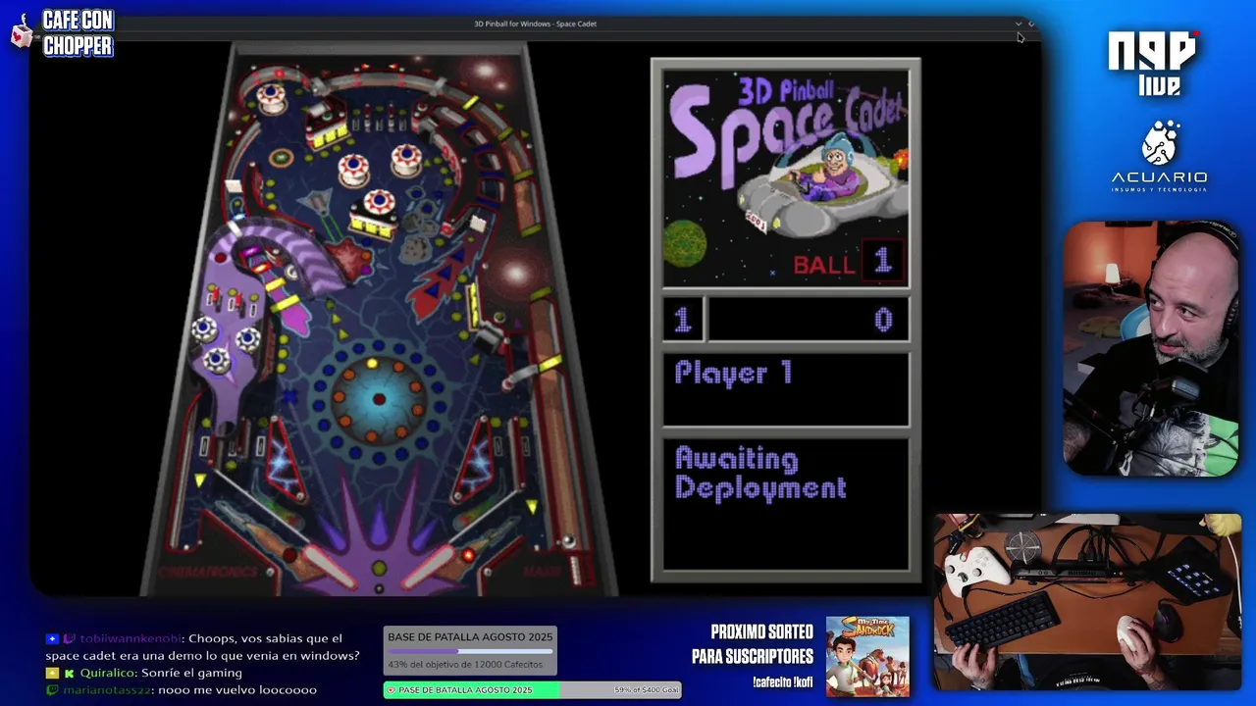This screenshot has width=1256, height=706.
Task: Click the BASE DE PATALLA AGOSTO 2025 progress bar
Action: (470, 651)
